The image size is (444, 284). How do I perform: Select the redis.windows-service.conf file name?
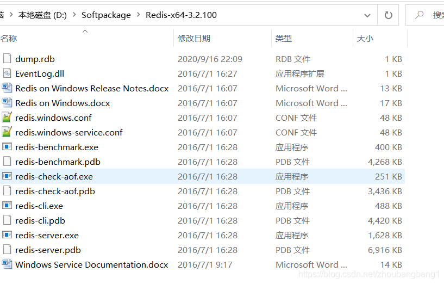tap(69, 132)
